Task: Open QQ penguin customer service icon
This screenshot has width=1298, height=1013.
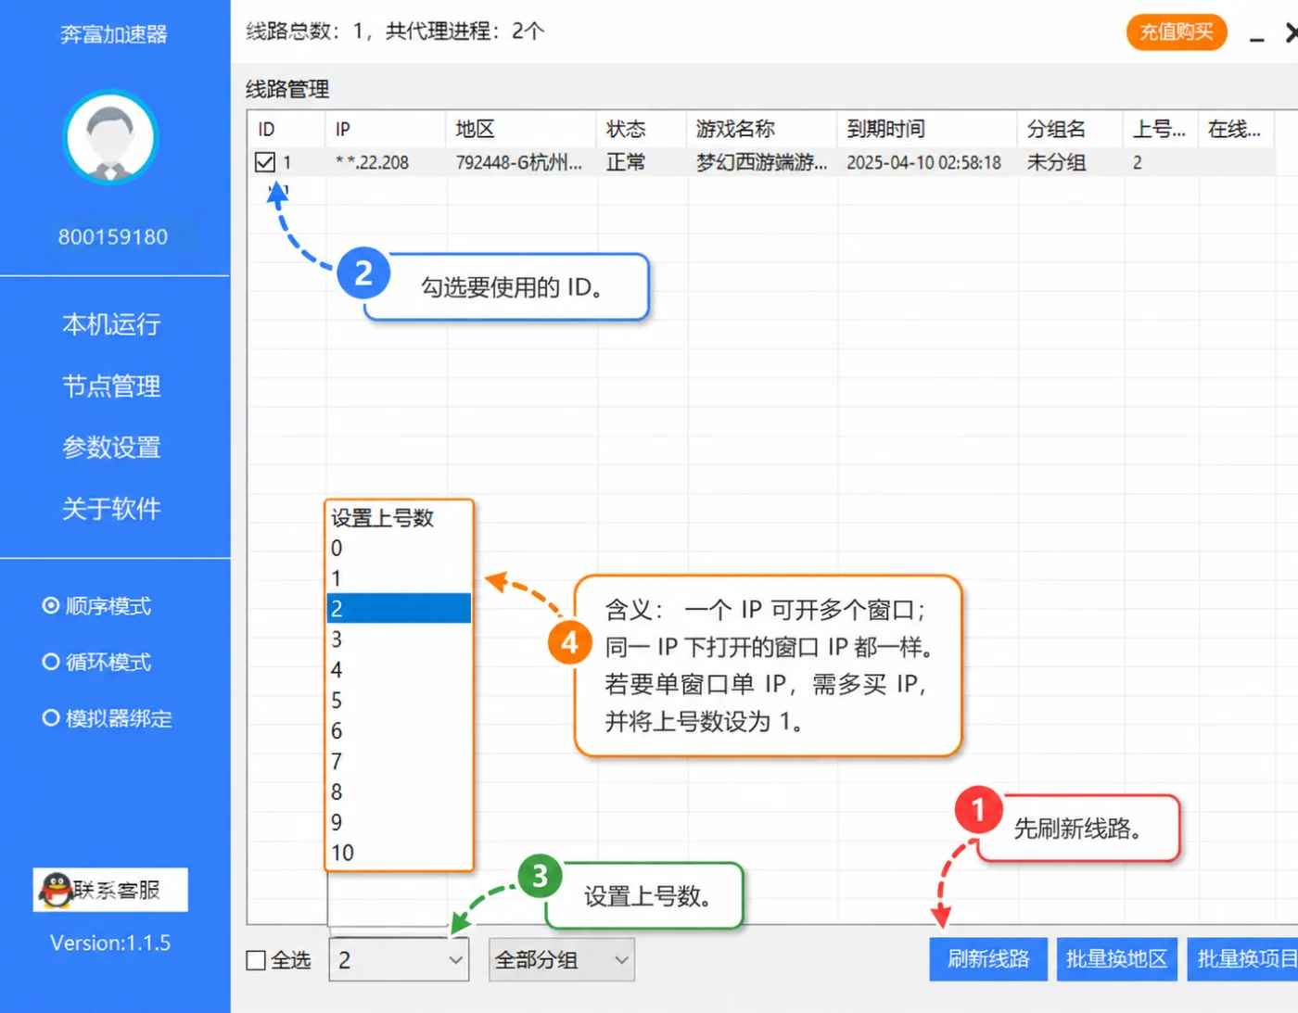Action: (x=55, y=890)
